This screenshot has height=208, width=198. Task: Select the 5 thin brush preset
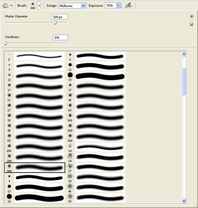pos(35,56)
